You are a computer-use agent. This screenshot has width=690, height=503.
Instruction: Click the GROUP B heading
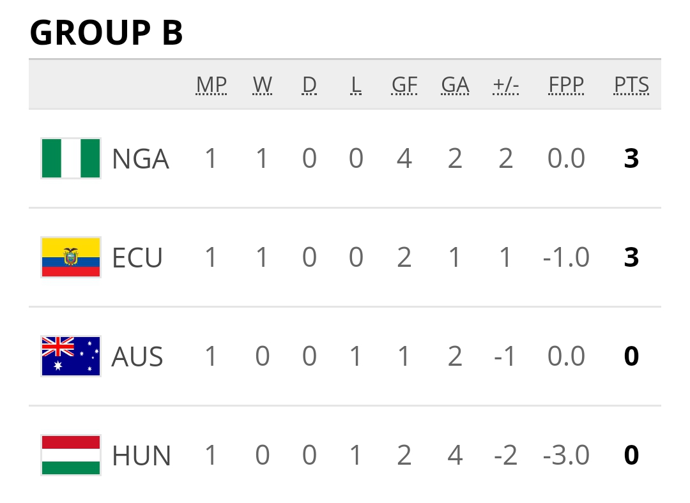click(x=107, y=33)
